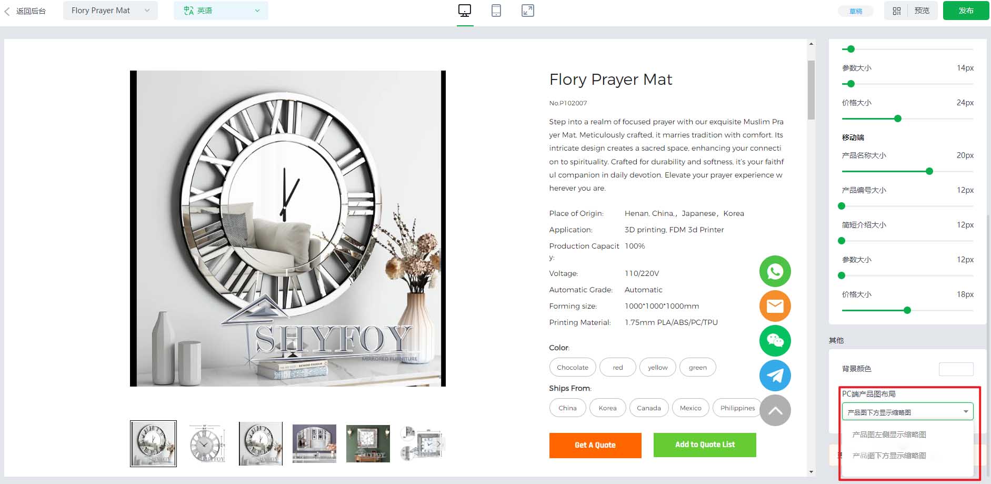Click the 背景颜色 color swatch

pyautogui.click(x=956, y=369)
